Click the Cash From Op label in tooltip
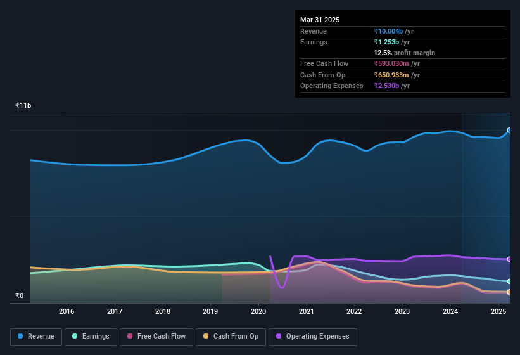Screen dimensions: 520x355 [x=322, y=75]
